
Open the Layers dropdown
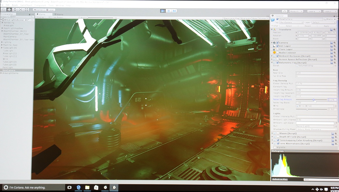click(314, 11)
